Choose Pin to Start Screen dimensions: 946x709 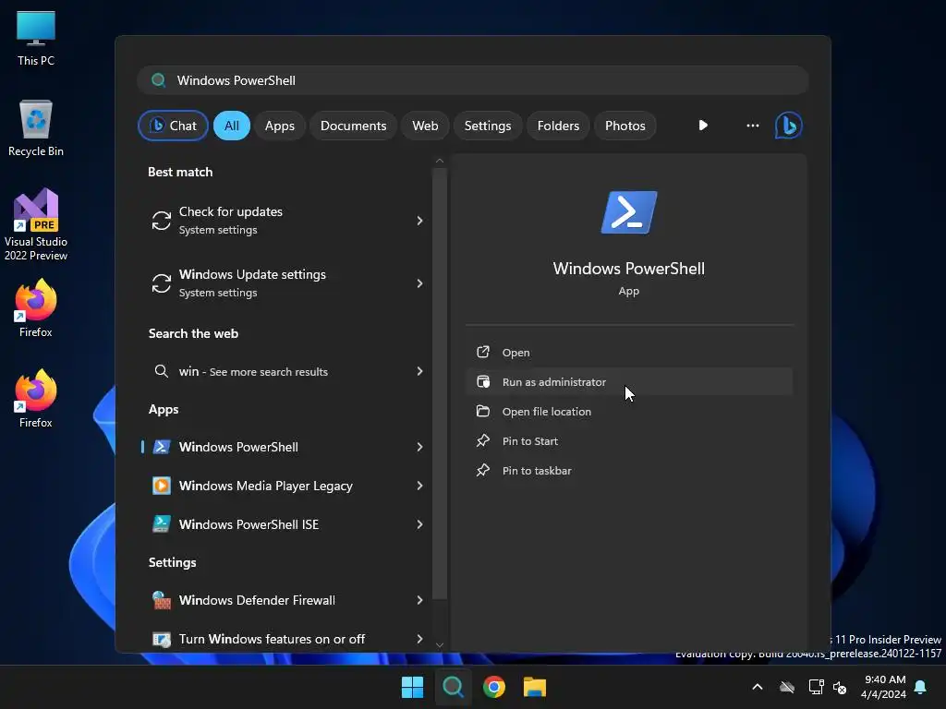pyautogui.click(x=628, y=440)
